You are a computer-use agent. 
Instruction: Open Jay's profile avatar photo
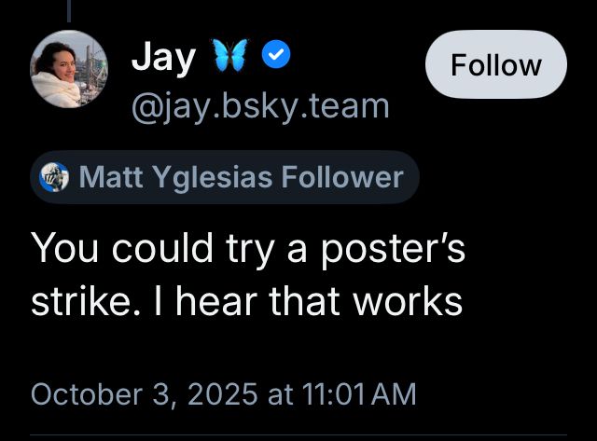(x=68, y=70)
